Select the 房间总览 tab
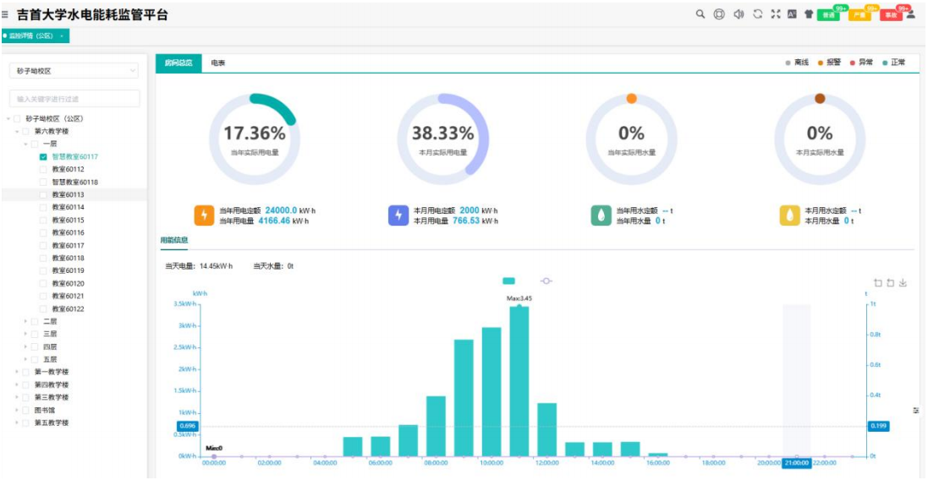This screenshot has width=928, height=491. tap(178, 63)
